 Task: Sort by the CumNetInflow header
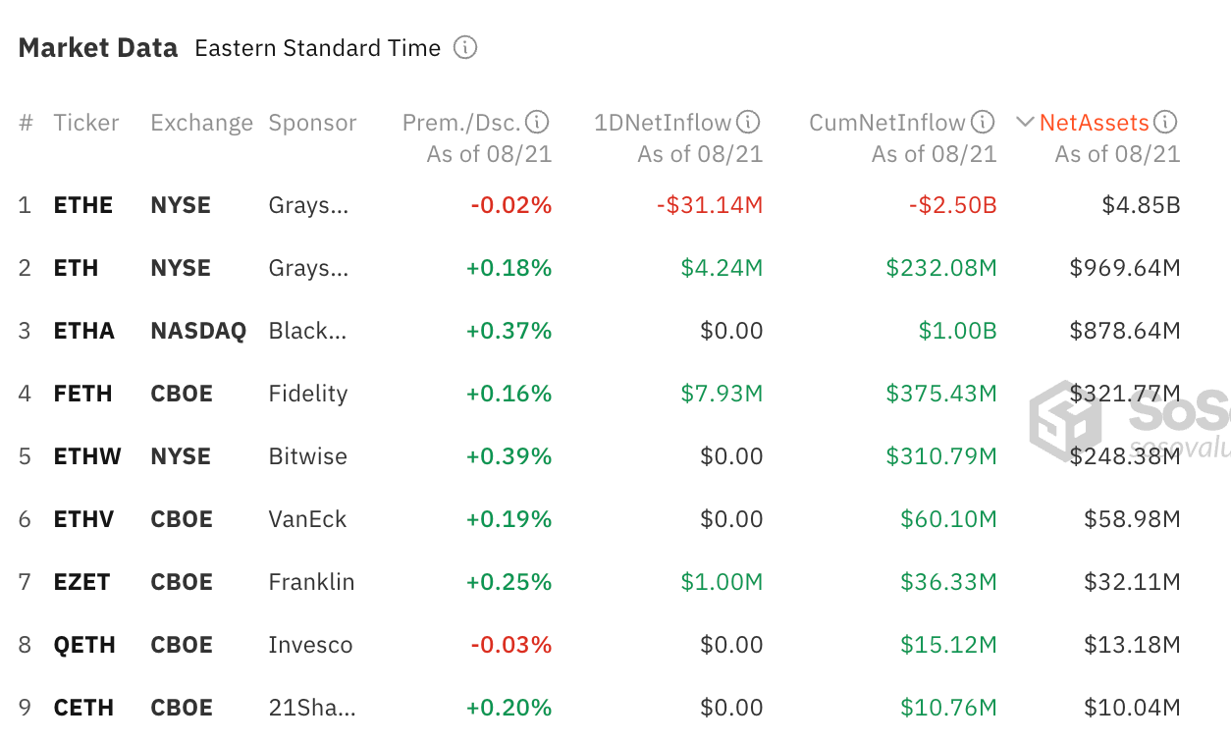(886, 123)
